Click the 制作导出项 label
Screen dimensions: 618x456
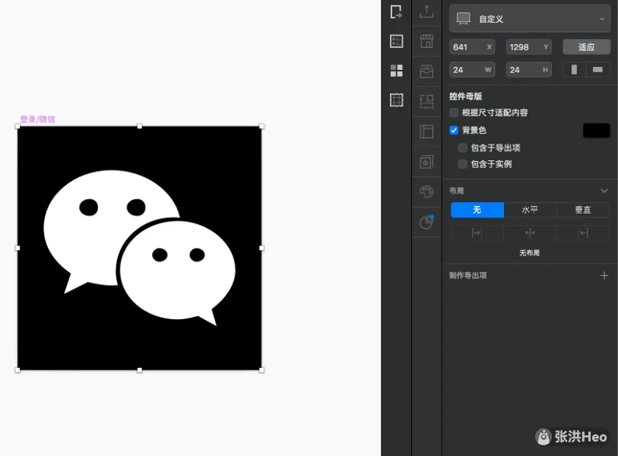click(x=467, y=275)
